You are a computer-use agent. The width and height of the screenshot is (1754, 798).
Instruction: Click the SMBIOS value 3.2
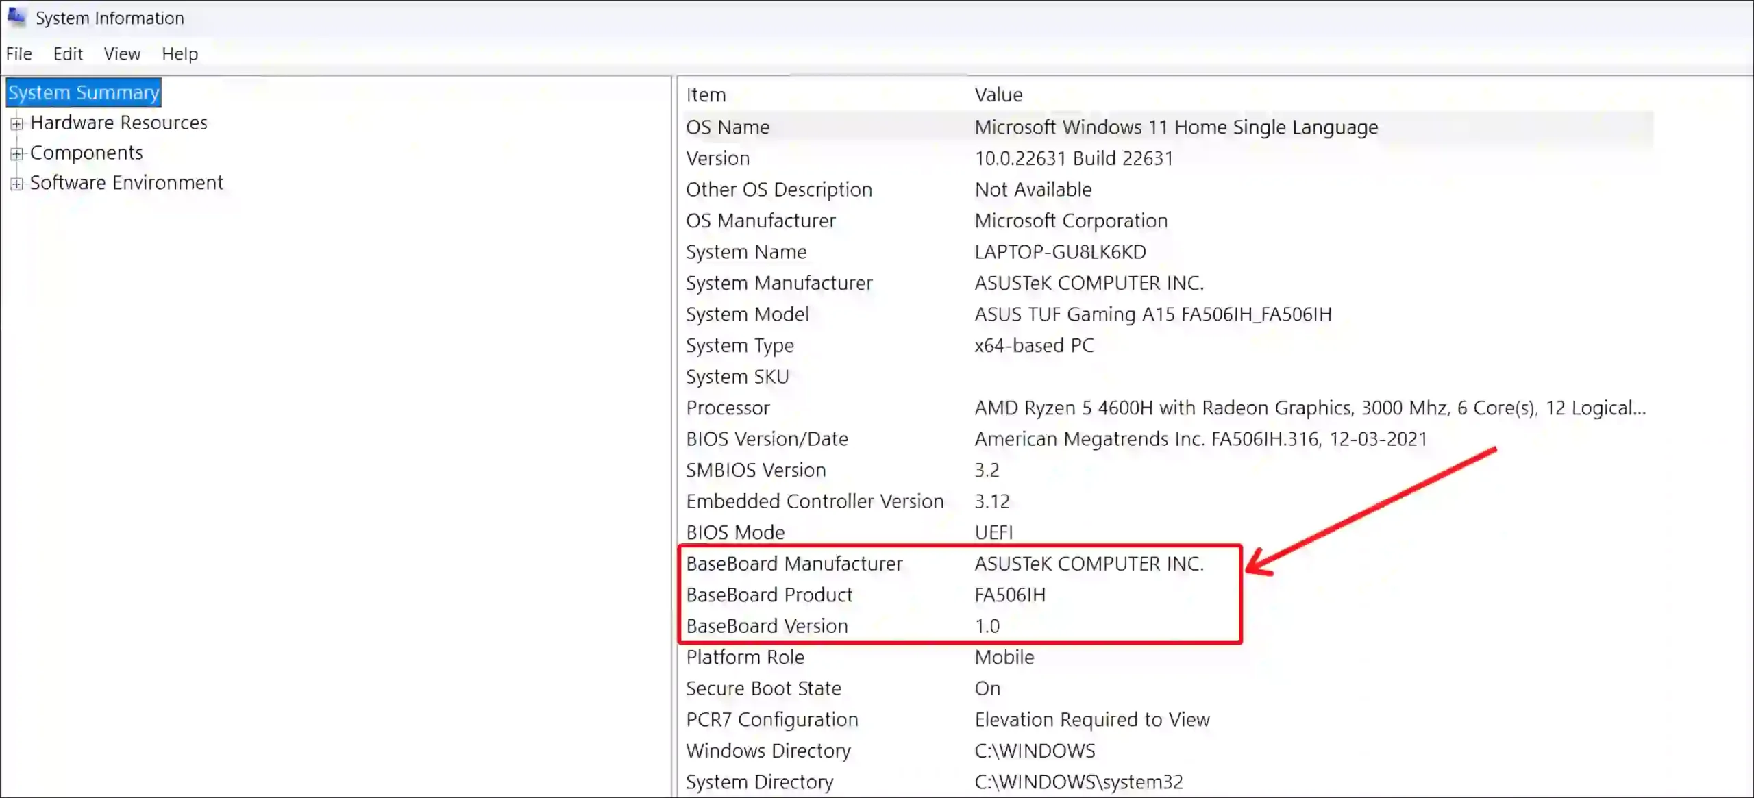pos(987,470)
